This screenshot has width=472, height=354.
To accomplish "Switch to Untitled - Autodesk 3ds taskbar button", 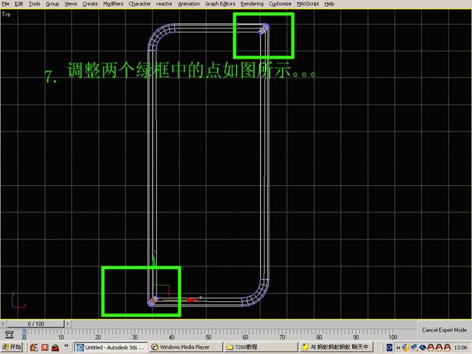I will [111, 347].
